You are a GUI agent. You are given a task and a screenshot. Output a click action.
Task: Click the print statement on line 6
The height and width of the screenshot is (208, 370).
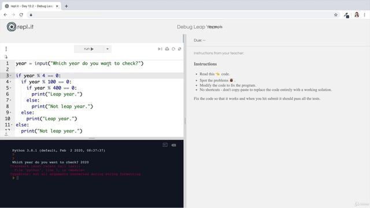[x=57, y=94]
